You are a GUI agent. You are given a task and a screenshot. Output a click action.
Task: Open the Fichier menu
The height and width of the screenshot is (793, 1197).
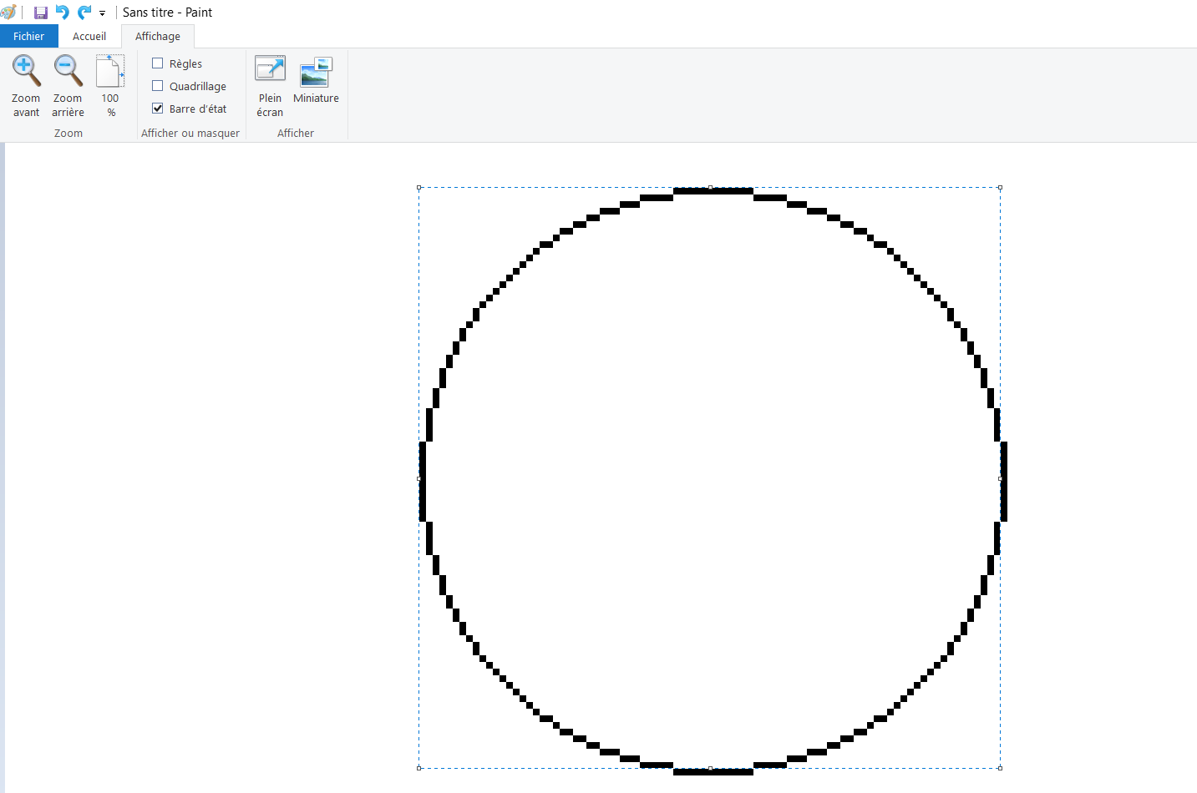tap(28, 36)
